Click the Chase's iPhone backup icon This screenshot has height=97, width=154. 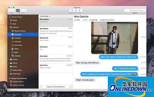coord(11,82)
